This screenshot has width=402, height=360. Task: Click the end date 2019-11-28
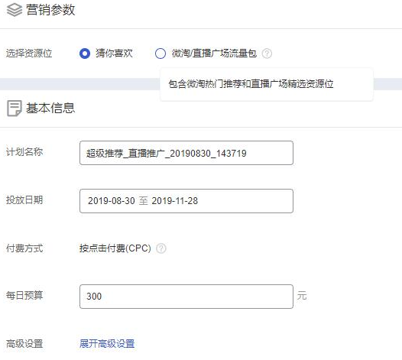tap(175, 201)
